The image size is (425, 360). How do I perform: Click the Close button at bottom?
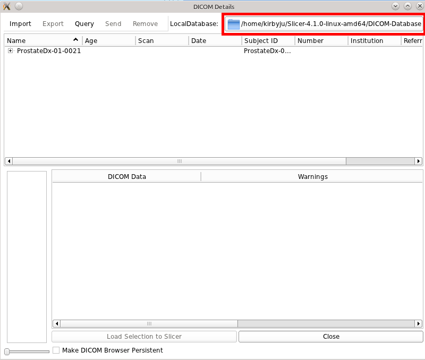click(x=331, y=337)
